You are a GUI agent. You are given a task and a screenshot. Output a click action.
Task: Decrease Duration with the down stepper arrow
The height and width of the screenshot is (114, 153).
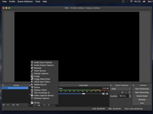click(130, 97)
